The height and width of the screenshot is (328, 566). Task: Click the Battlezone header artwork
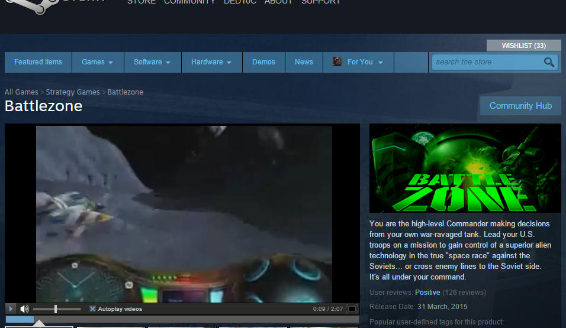pyautogui.click(x=465, y=168)
